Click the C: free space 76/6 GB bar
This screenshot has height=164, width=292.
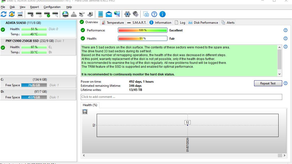point(34,85)
